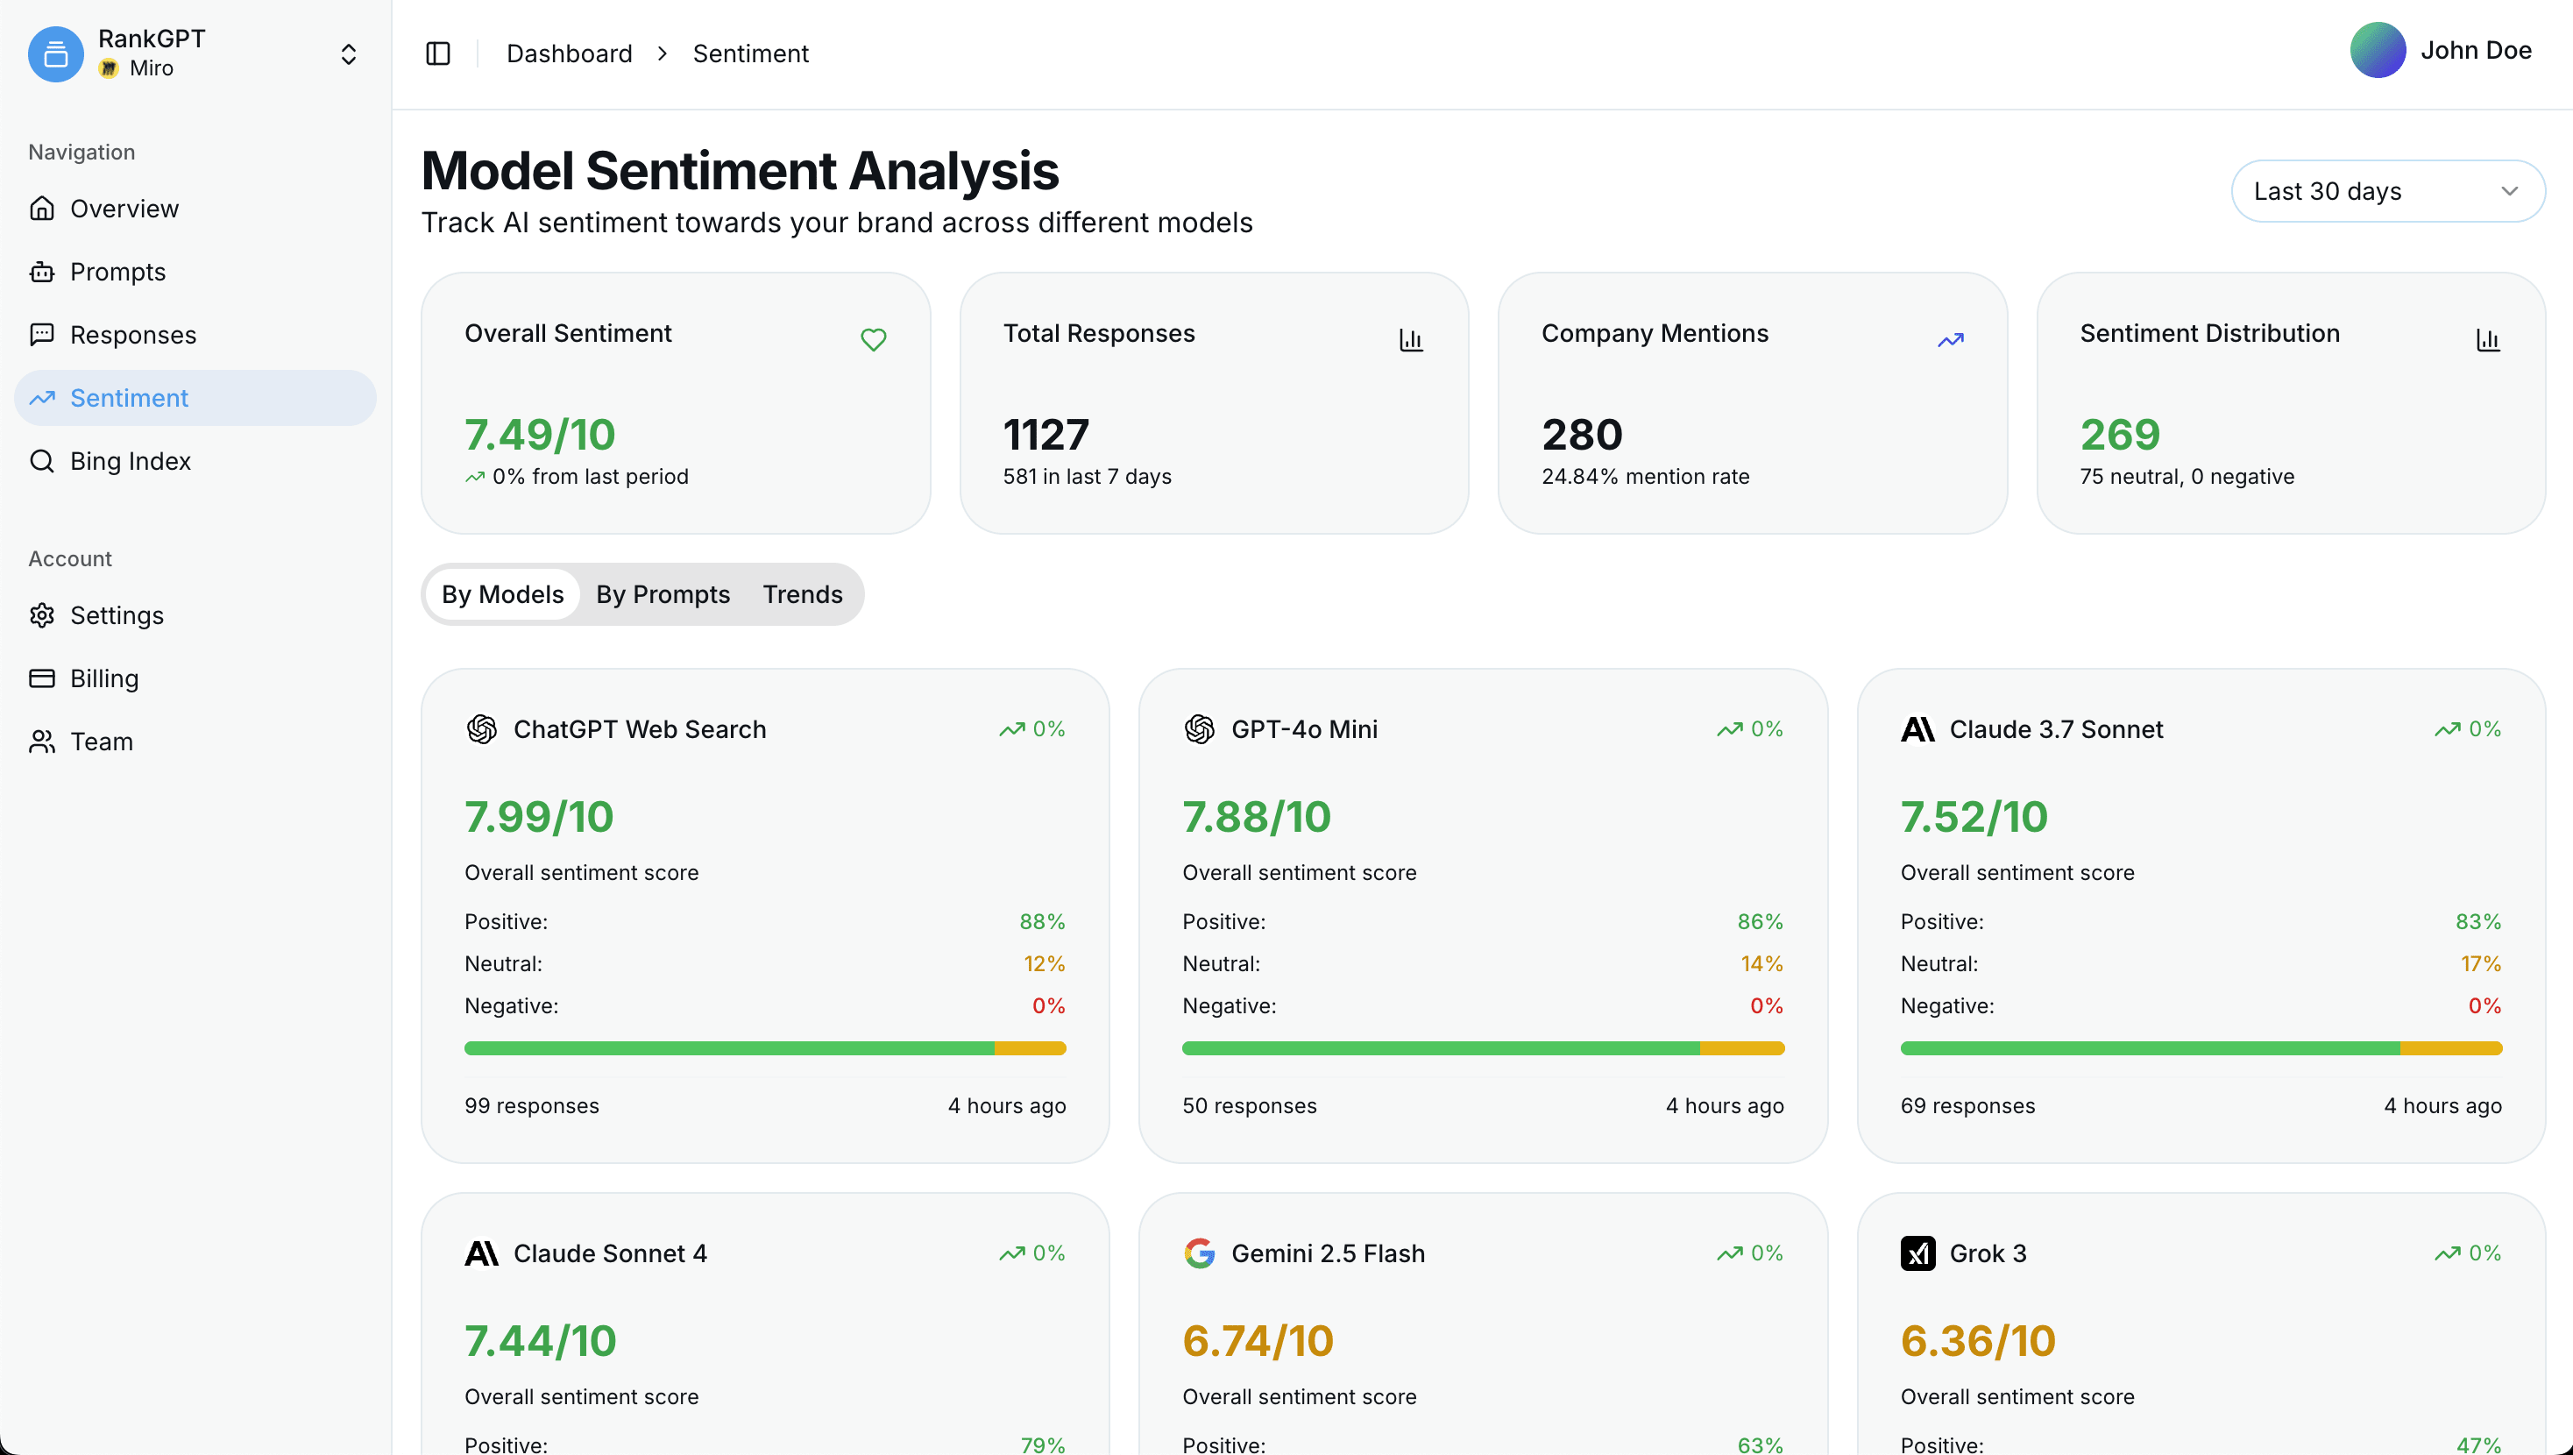The width and height of the screenshot is (2573, 1455).
Task: Click the RankGPT workspace logo
Action: coord(56,54)
